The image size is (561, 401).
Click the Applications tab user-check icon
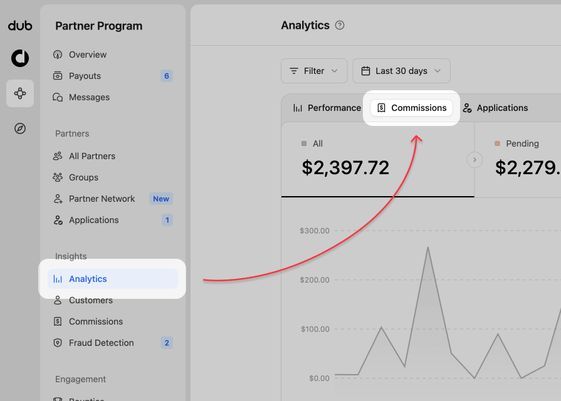(467, 108)
